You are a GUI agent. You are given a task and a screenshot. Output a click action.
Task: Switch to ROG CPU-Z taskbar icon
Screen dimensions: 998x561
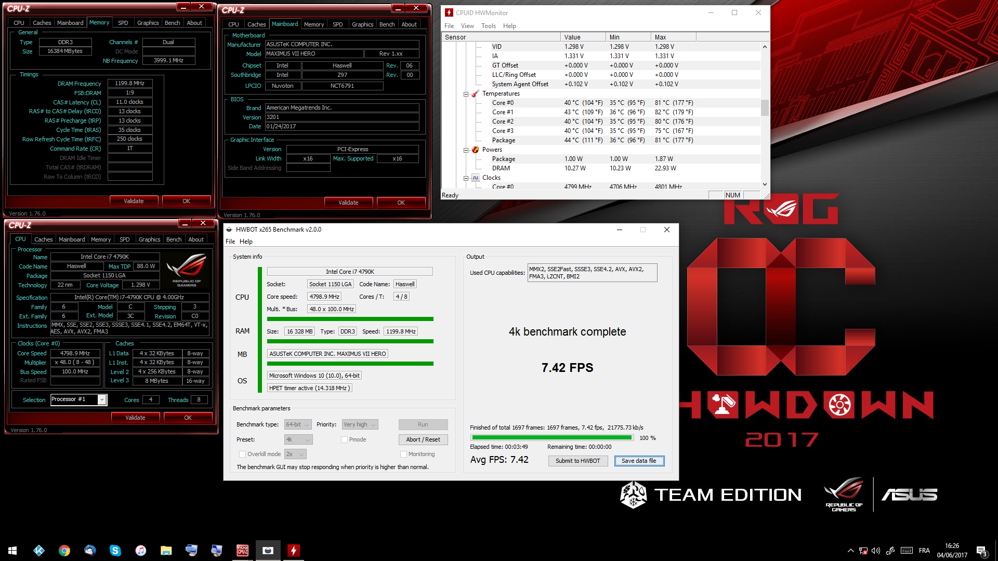(242, 551)
